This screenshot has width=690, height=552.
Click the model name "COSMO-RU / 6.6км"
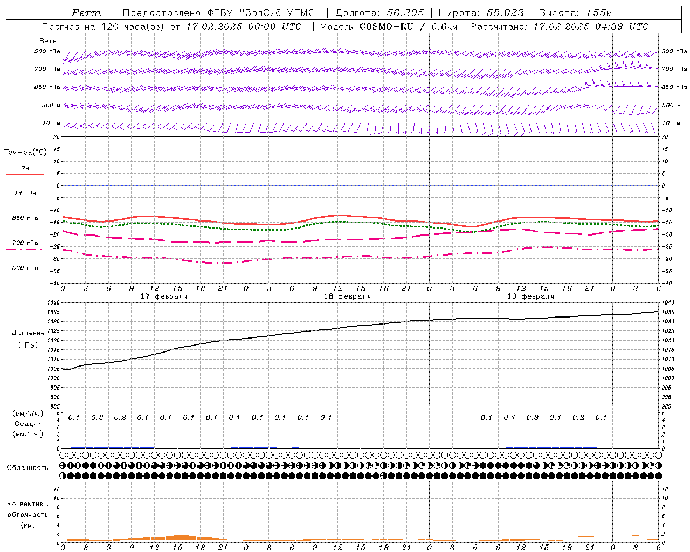(408, 26)
